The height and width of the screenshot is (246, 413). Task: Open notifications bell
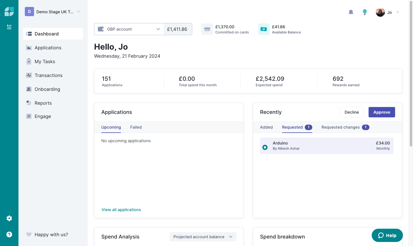[x=351, y=12]
